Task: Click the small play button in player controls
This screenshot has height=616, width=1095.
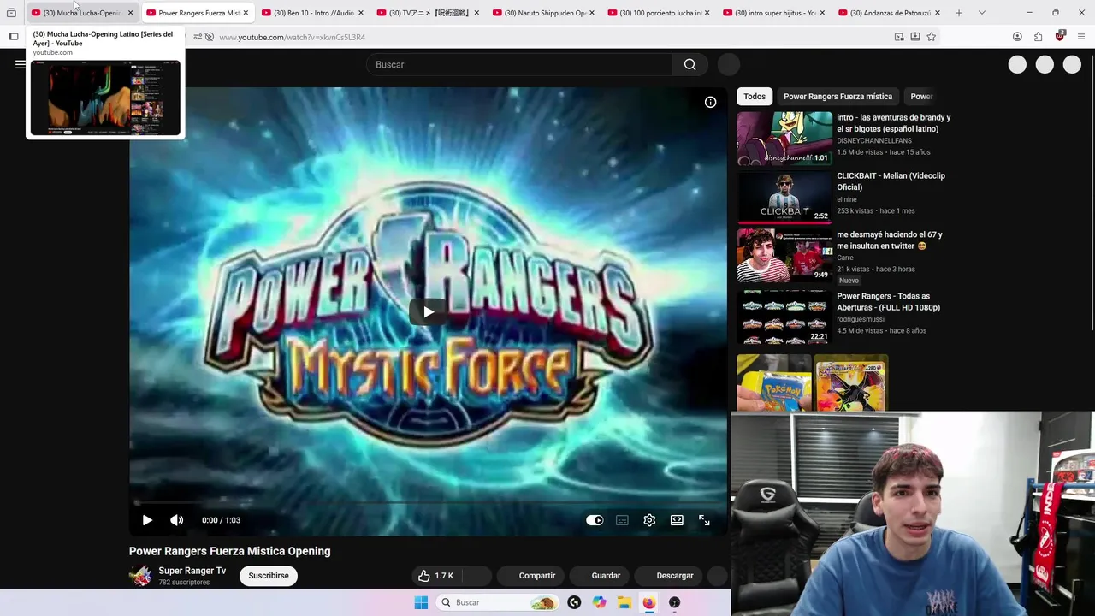Action: click(147, 520)
